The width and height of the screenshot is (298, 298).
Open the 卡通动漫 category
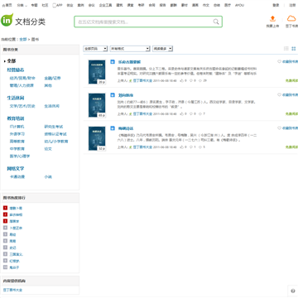click(17, 176)
